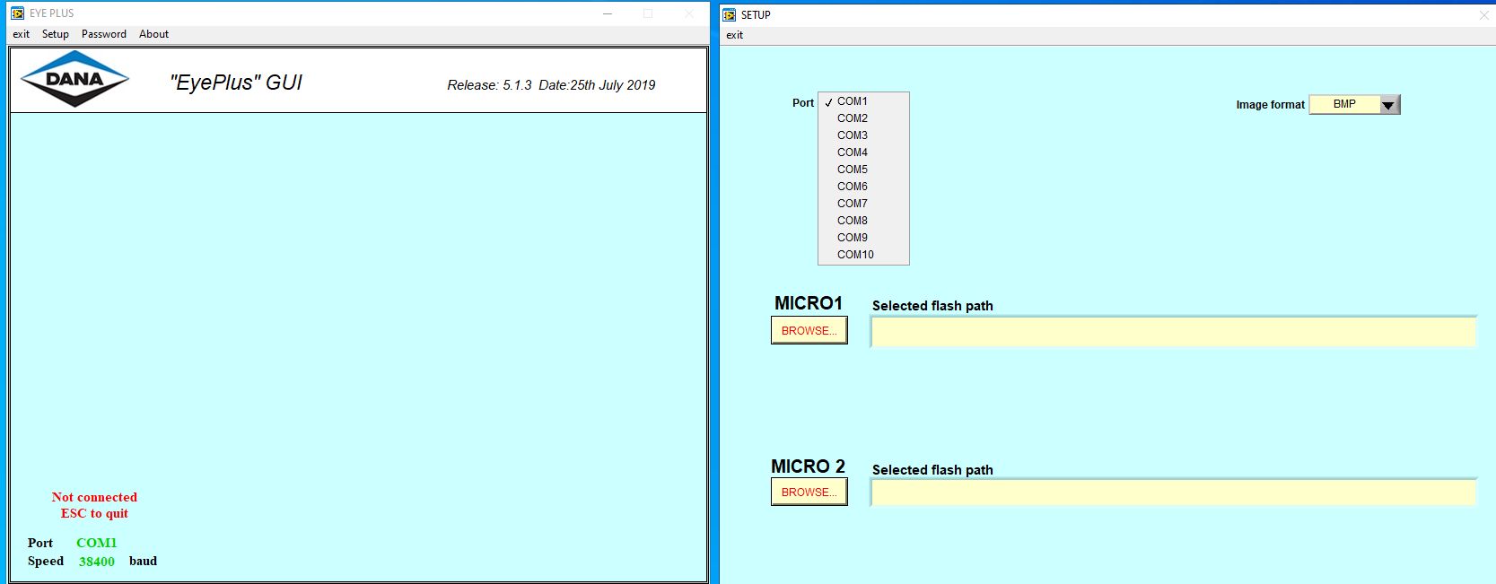The width and height of the screenshot is (1496, 584).
Task: Browse for MICRO 2 flash file
Action: click(809, 492)
